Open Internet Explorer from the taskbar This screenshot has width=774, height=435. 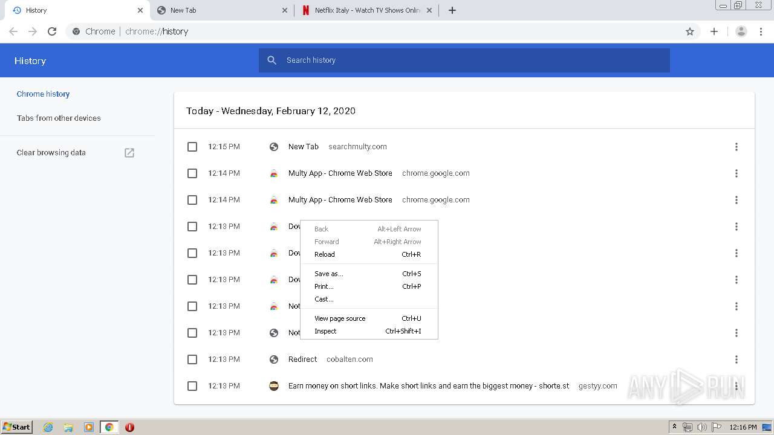pos(48,427)
